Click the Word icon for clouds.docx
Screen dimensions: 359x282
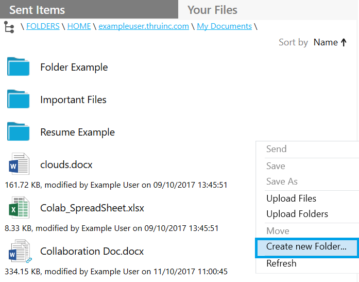[x=19, y=163]
